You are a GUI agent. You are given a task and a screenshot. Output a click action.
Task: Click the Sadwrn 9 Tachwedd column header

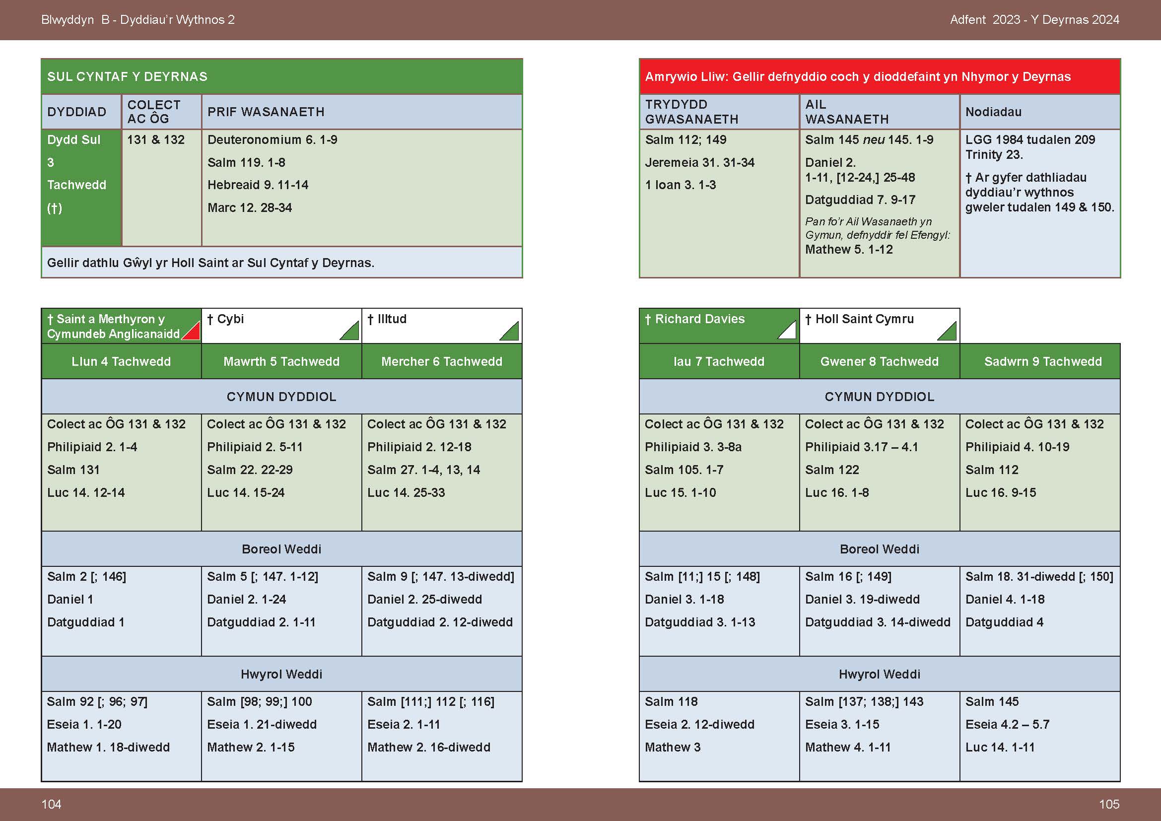tap(1043, 361)
